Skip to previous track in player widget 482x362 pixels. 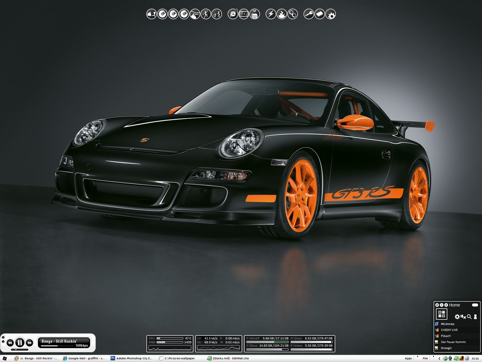click(x=10, y=343)
